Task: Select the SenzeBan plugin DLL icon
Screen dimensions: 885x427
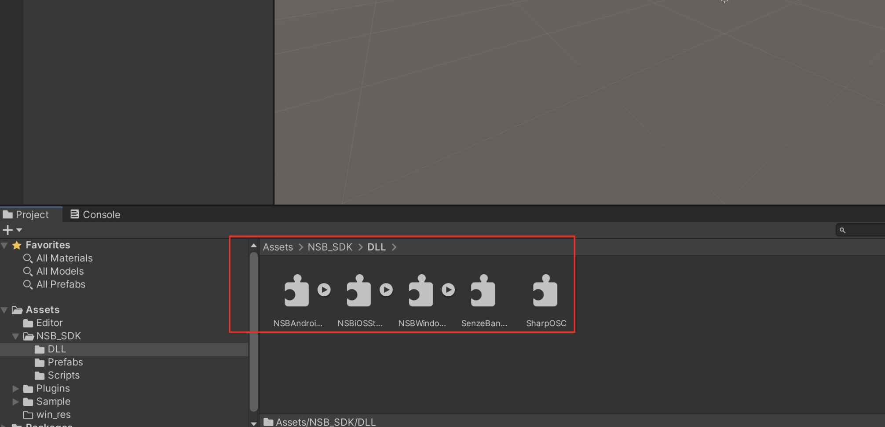Action: point(483,291)
